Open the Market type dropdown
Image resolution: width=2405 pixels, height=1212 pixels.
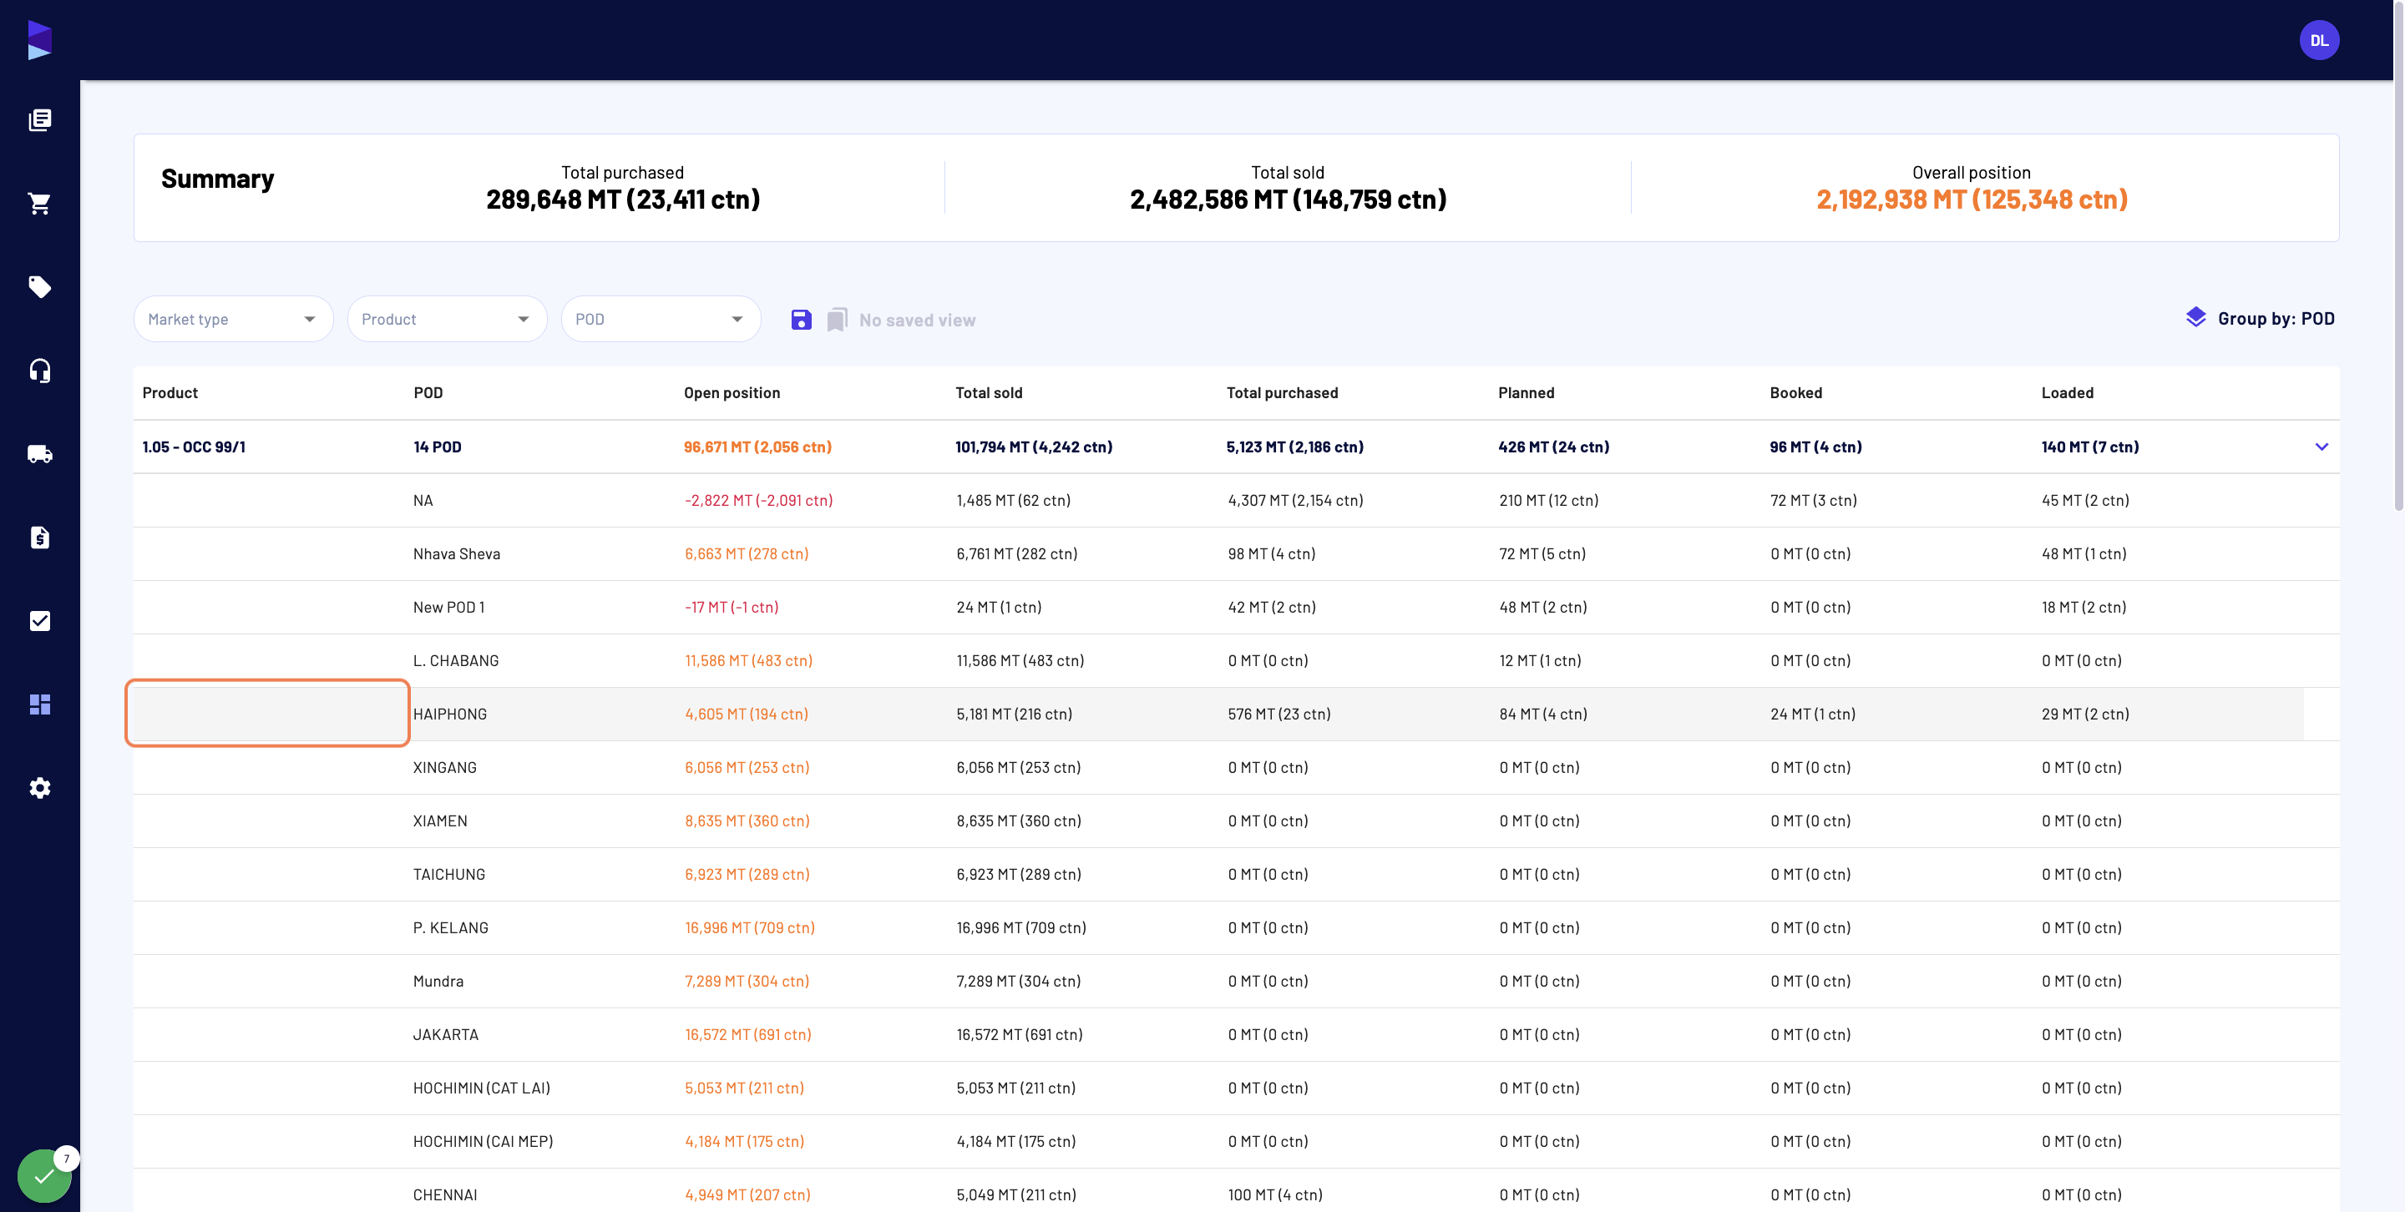point(232,319)
